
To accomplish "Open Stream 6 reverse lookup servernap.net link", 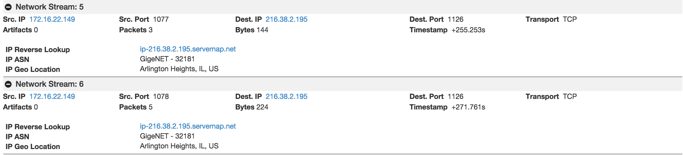I will pos(188,126).
